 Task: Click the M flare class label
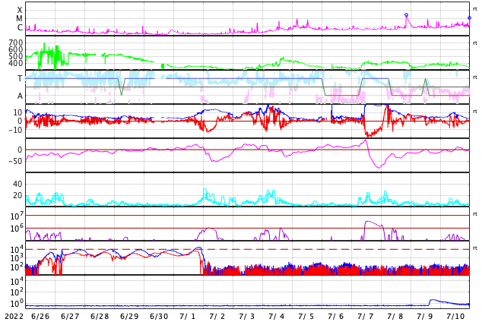(20, 18)
